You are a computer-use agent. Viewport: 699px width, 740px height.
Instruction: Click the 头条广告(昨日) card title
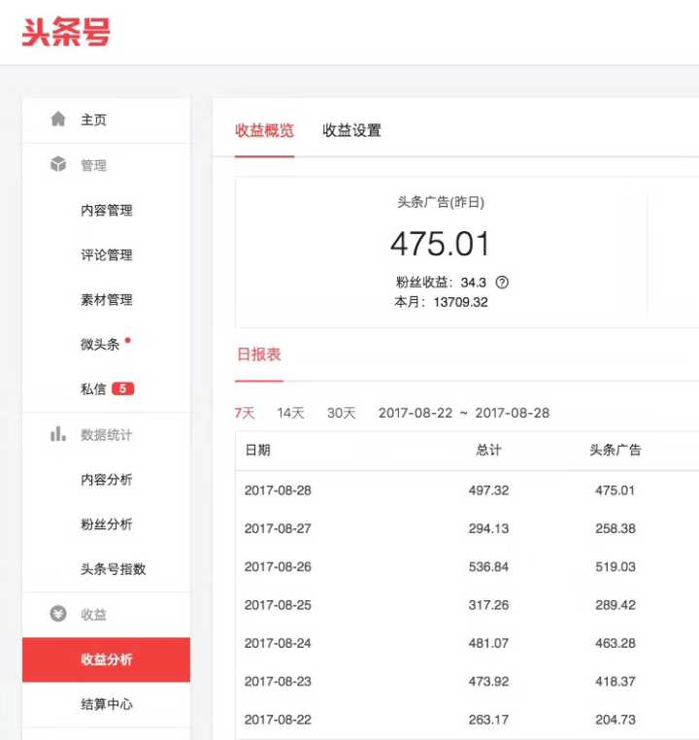point(441,202)
